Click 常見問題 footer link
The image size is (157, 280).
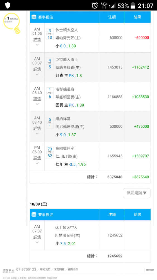pos(59,269)
